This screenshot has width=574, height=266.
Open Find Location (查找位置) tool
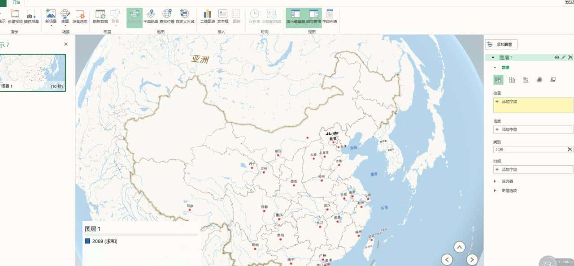coord(167,16)
